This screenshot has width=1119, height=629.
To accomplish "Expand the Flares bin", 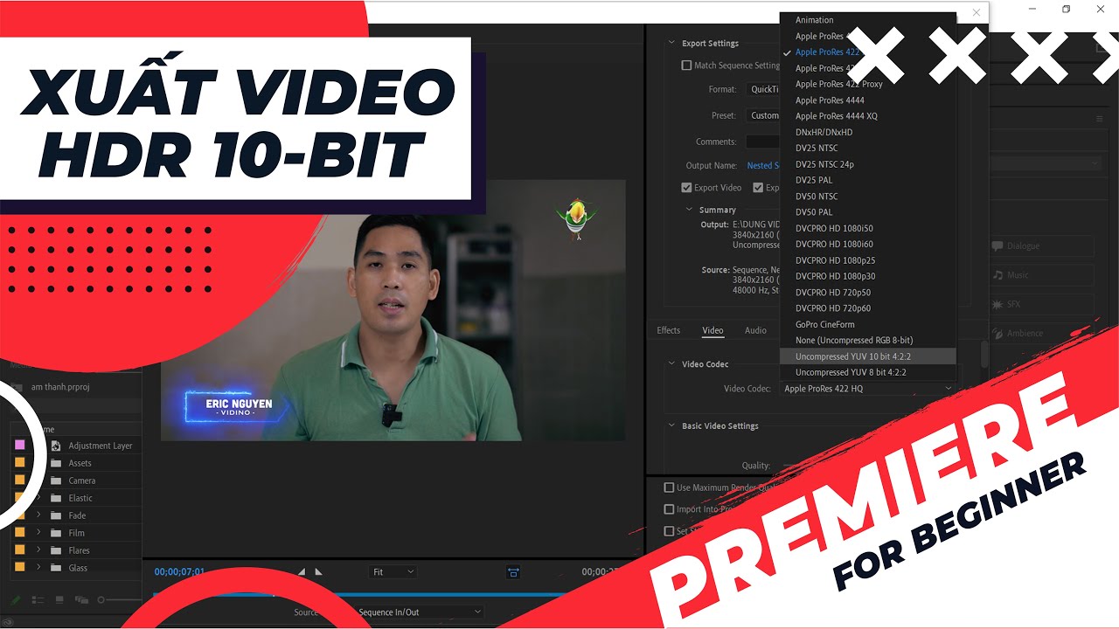I will click(x=38, y=550).
